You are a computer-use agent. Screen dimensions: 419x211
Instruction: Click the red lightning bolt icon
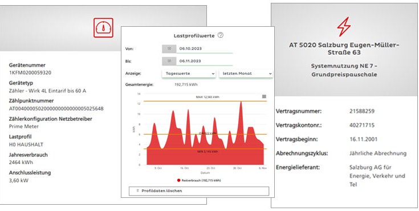(x=344, y=27)
